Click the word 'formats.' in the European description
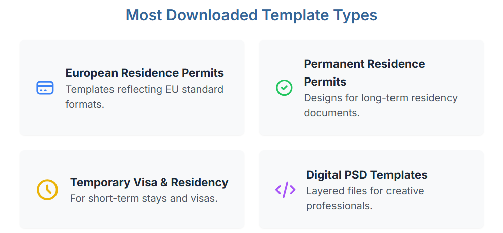 (x=85, y=105)
